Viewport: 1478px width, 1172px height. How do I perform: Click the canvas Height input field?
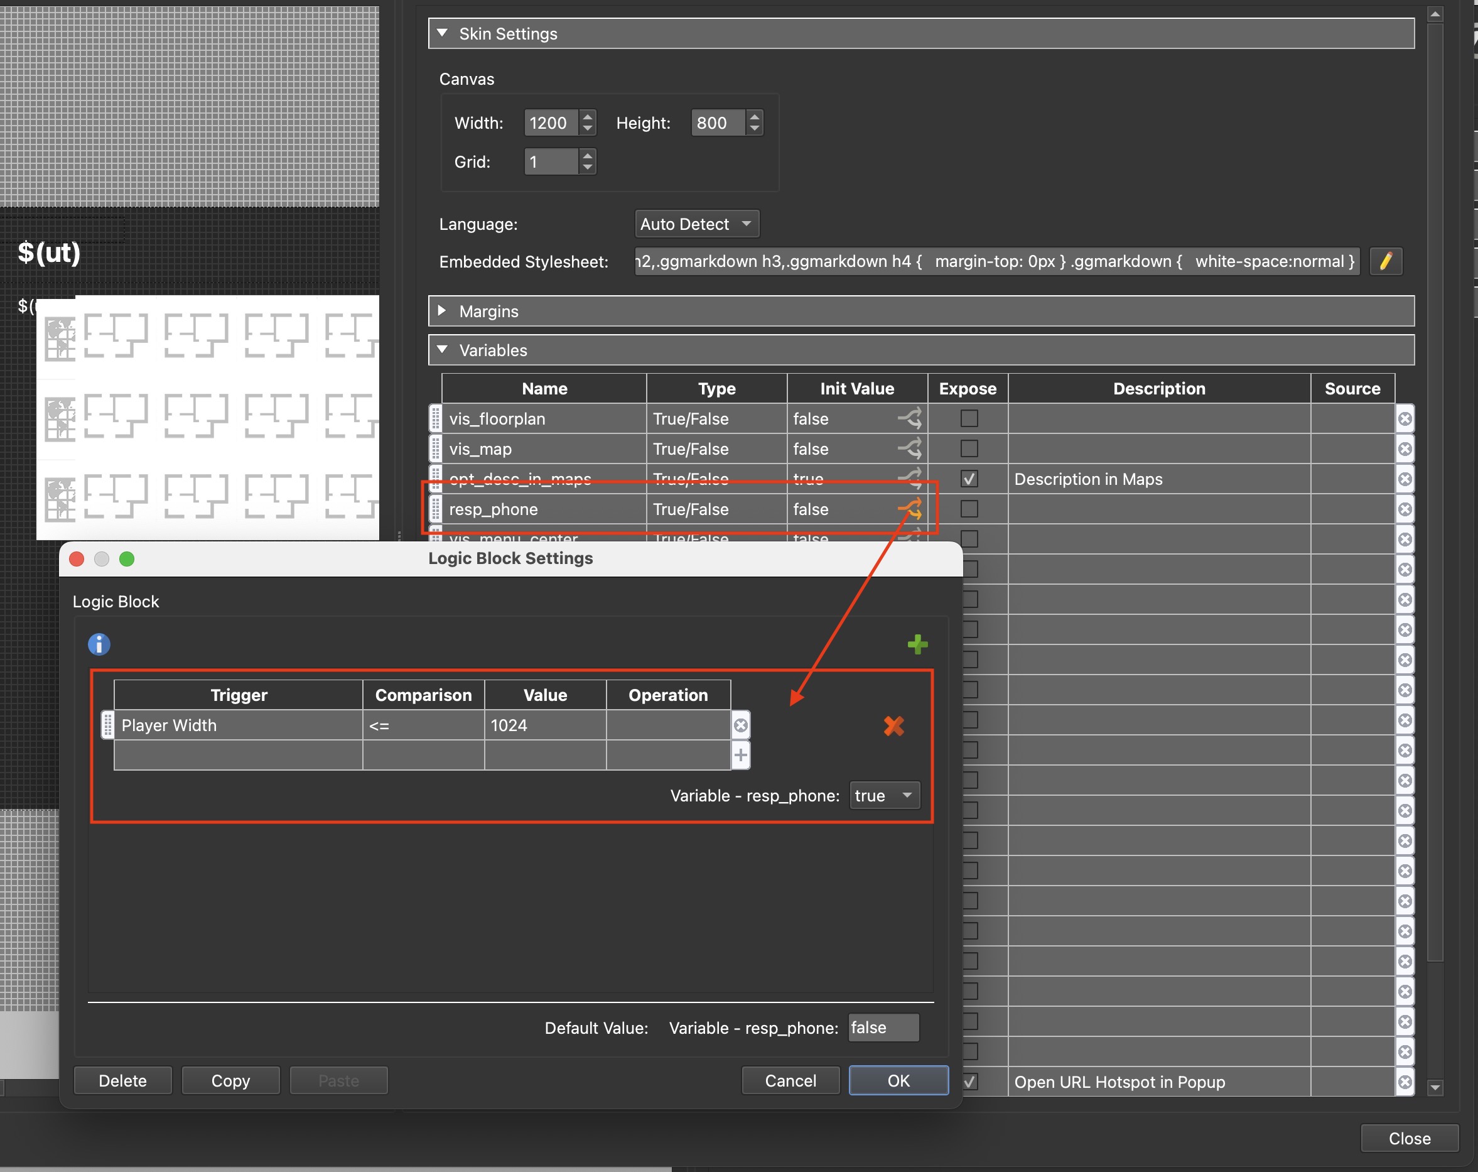(x=718, y=122)
